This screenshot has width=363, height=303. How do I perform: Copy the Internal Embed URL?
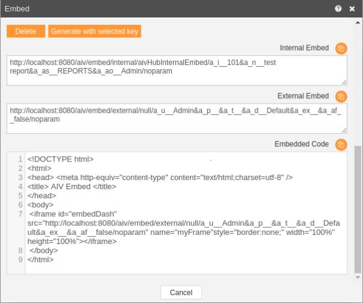(341, 48)
